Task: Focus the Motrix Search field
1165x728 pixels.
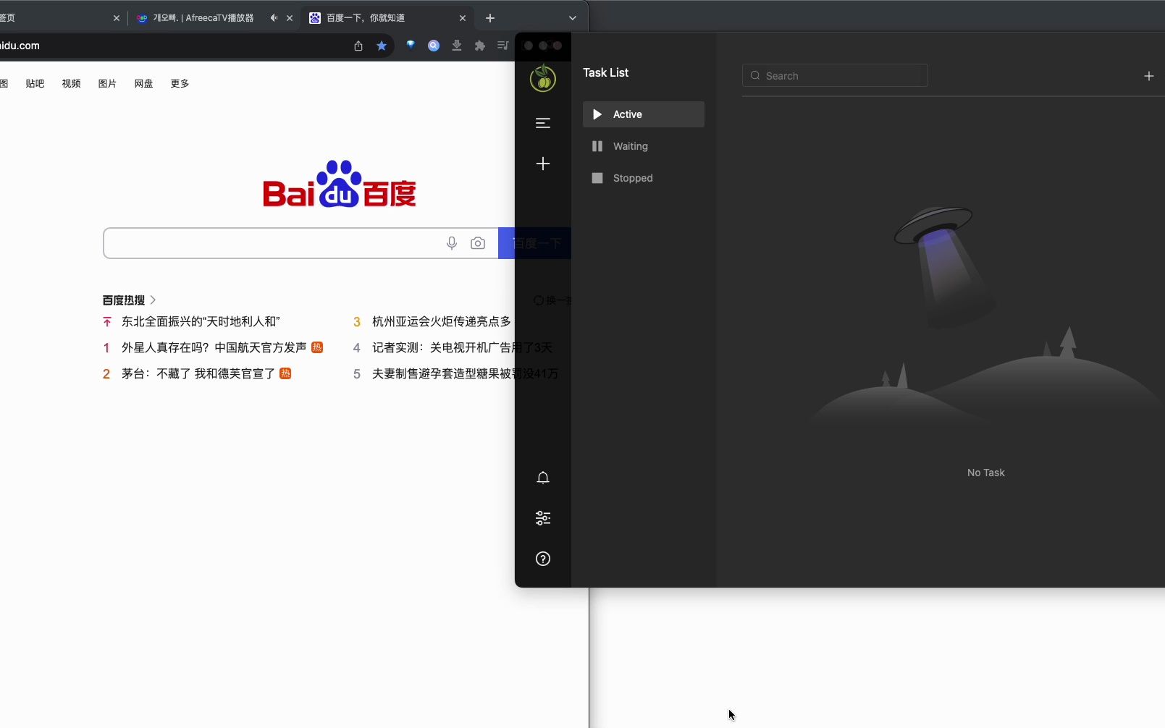Action: [835, 75]
